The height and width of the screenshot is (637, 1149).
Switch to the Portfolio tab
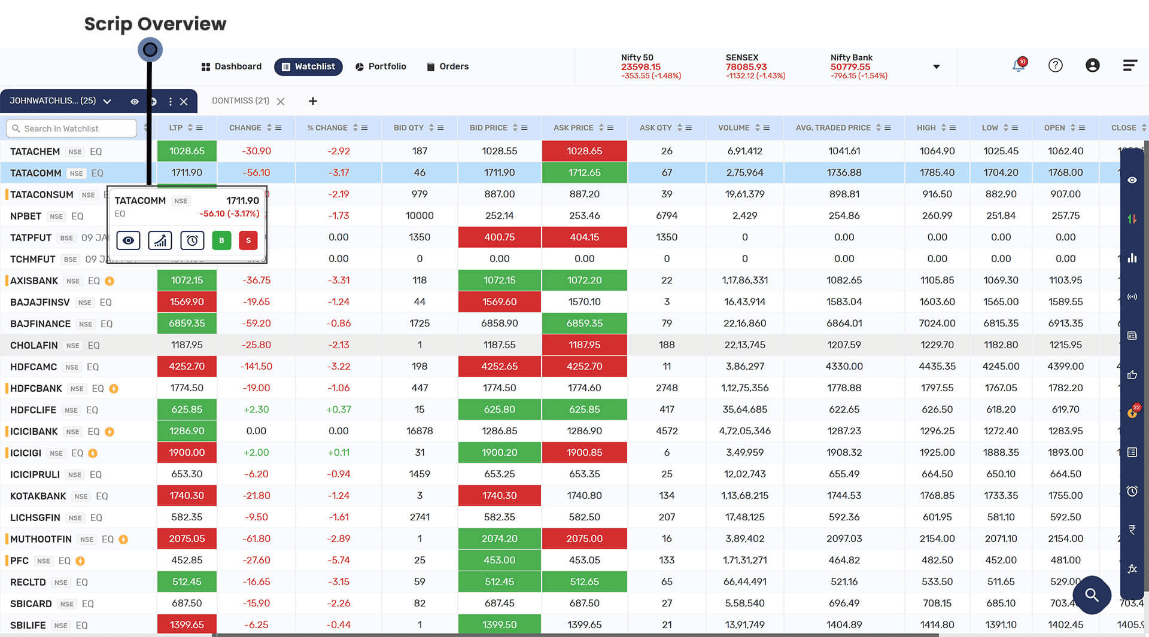381,66
